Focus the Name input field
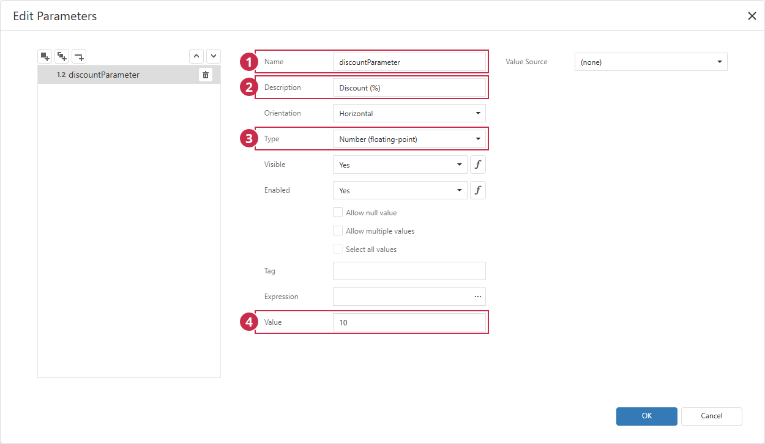 409,62
